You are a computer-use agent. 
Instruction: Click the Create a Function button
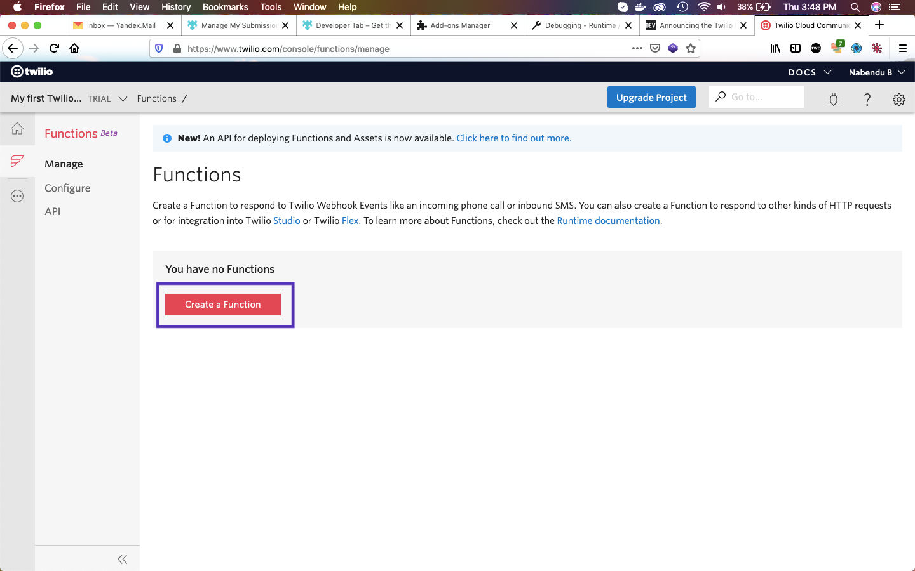(x=222, y=305)
